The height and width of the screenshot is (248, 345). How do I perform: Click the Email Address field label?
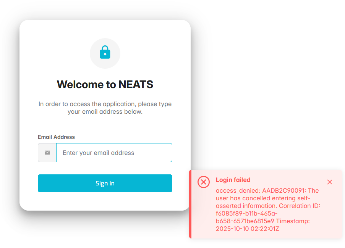tap(56, 137)
